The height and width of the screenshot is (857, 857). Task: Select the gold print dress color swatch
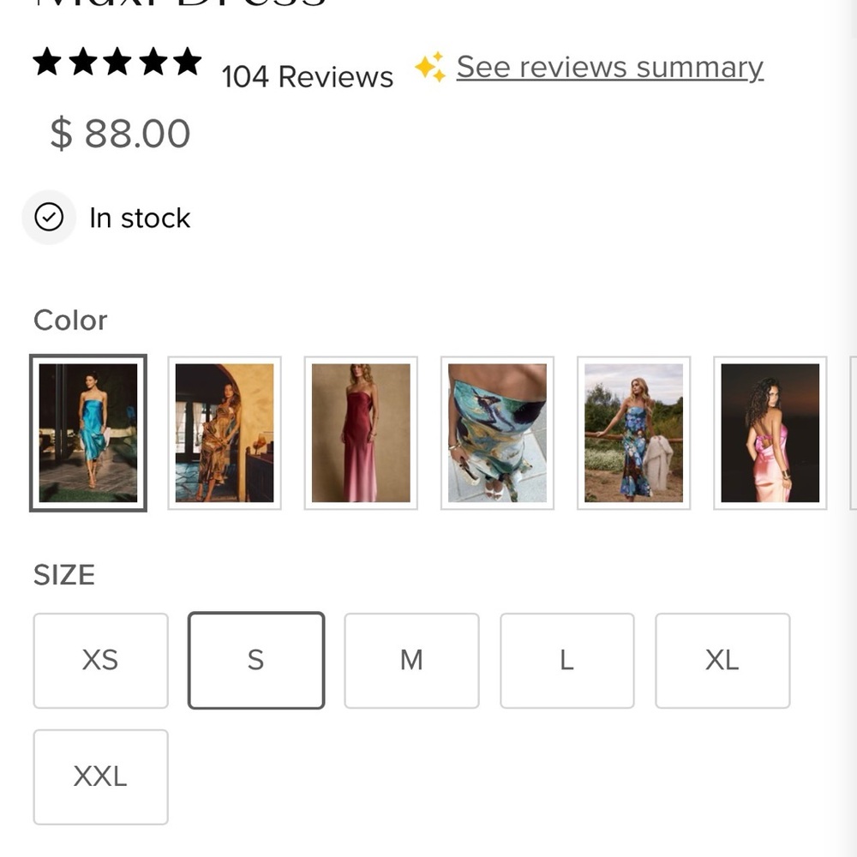tap(225, 433)
